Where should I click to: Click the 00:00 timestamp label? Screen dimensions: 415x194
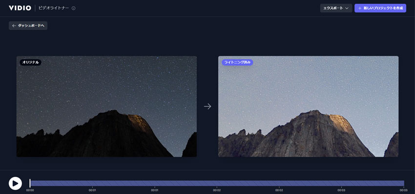pos(30,190)
